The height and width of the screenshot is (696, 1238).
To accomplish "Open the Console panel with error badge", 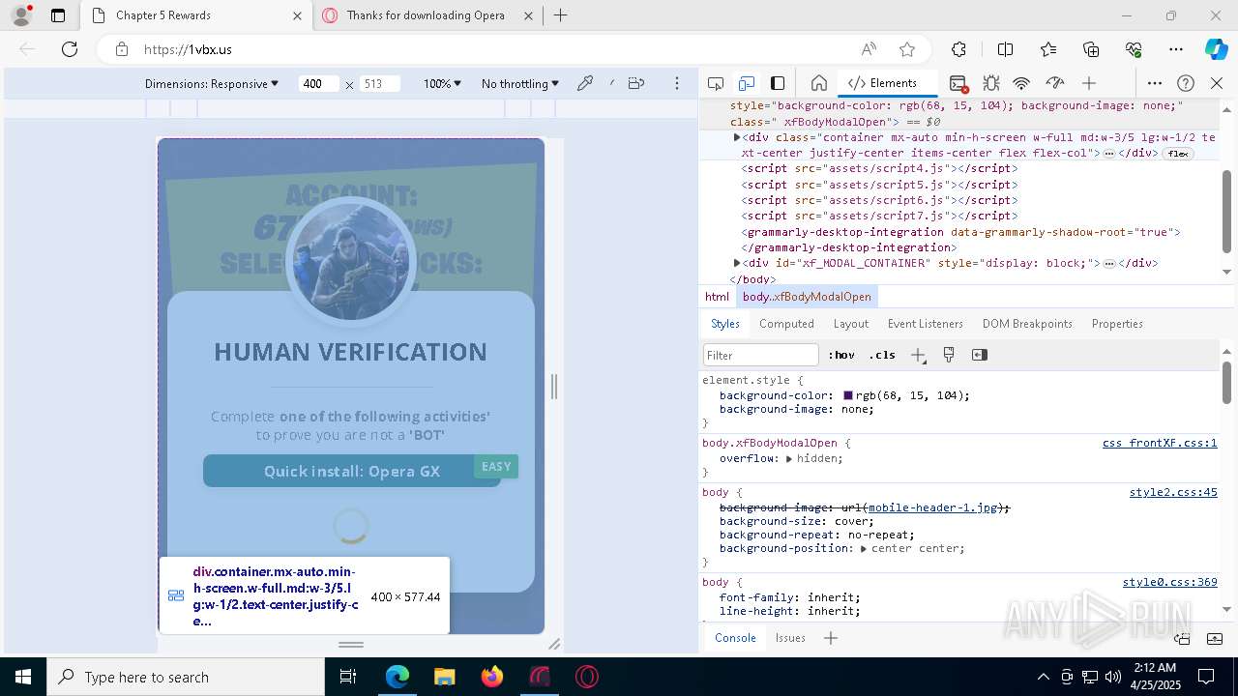I will [958, 84].
